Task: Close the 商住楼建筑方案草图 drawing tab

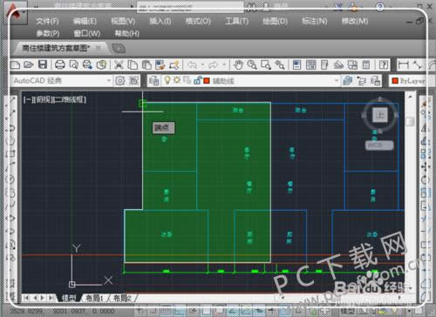Action: click(99, 48)
